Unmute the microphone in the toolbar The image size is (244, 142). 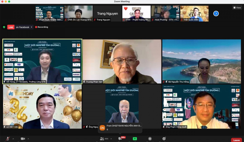tap(7, 139)
